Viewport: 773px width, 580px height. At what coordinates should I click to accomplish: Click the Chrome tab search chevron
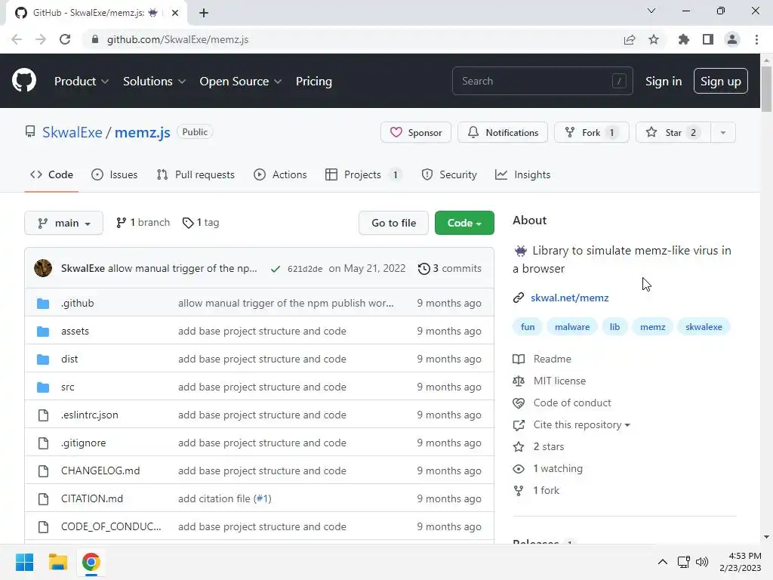tap(651, 11)
